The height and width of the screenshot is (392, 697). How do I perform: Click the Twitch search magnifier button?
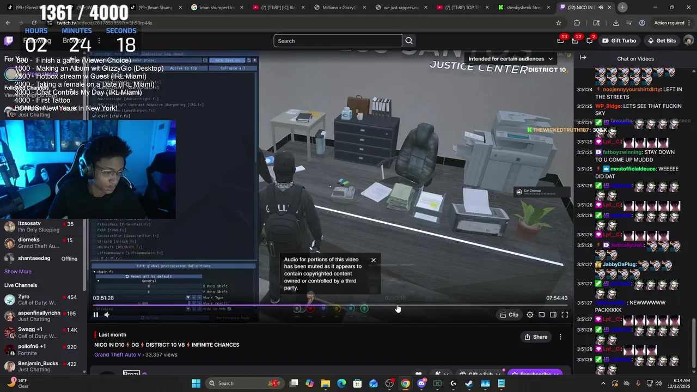tap(409, 41)
